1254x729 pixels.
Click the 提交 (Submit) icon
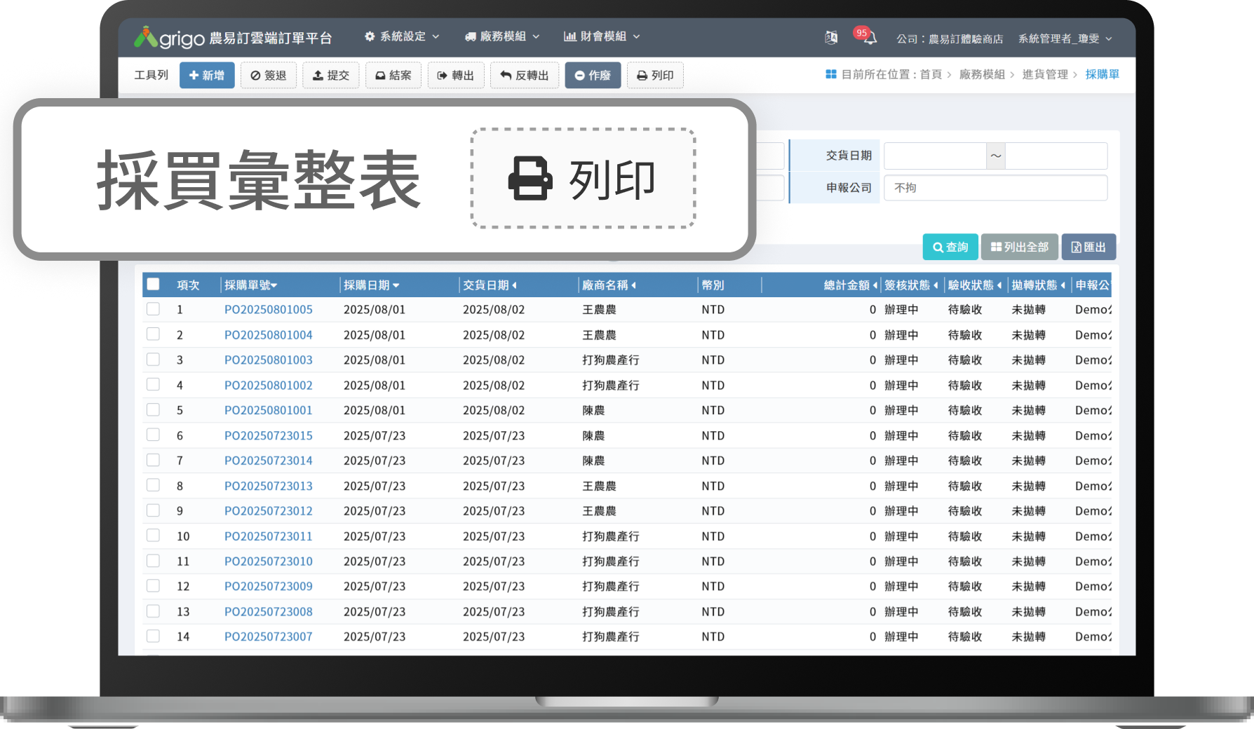(330, 75)
